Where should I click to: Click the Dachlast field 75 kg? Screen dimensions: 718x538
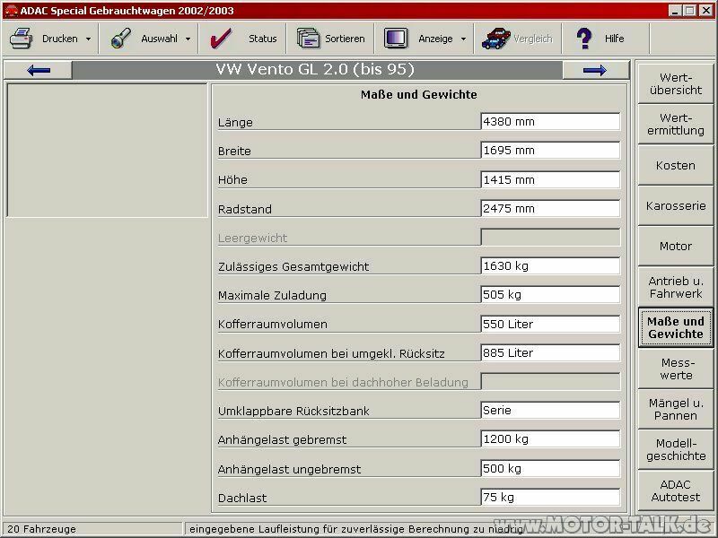point(550,498)
